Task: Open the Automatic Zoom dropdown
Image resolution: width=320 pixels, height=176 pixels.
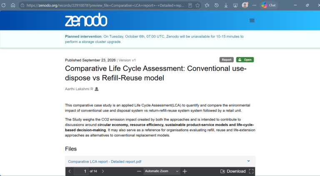Action: coord(162,171)
